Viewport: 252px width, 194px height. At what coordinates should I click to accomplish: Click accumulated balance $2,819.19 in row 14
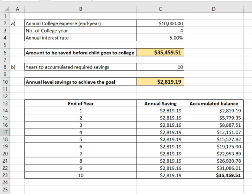pyautogui.click(x=214, y=111)
